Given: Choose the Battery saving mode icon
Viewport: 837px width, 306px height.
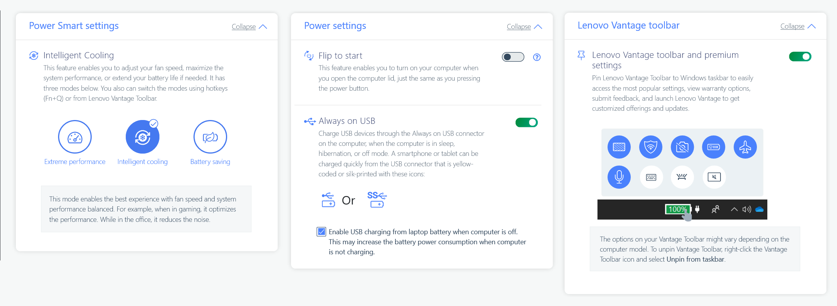Looking at the screenshot, I should click(210, 137).
